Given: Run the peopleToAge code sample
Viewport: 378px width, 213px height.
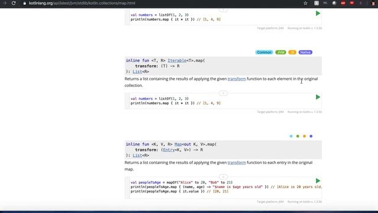Looking at the screenshot, I should click(x=318, y=181).
